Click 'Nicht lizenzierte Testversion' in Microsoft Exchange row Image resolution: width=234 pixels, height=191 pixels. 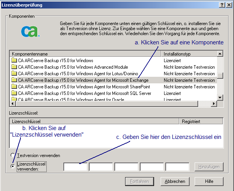189,80
